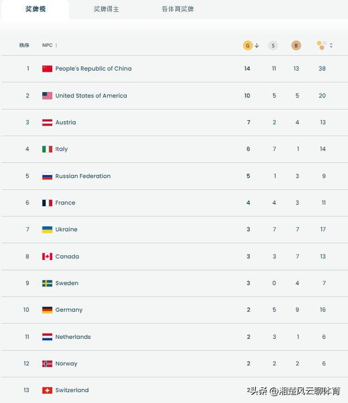
Task: Open United States of America link
Action: pos(91,96)
